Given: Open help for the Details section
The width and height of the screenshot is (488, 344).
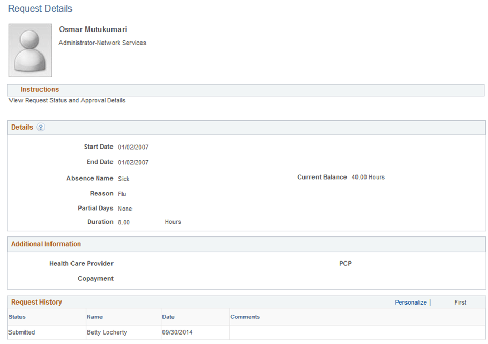Looking at the screenshot, I should coord(40,127).
